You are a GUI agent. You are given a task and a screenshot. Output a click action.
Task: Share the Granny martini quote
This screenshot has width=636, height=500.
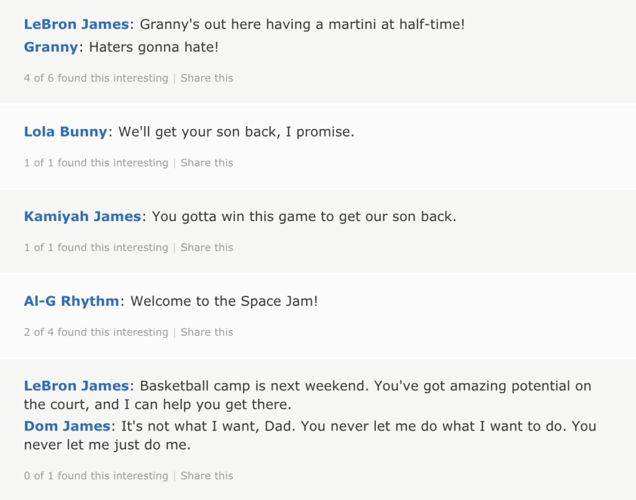[207, 78]
